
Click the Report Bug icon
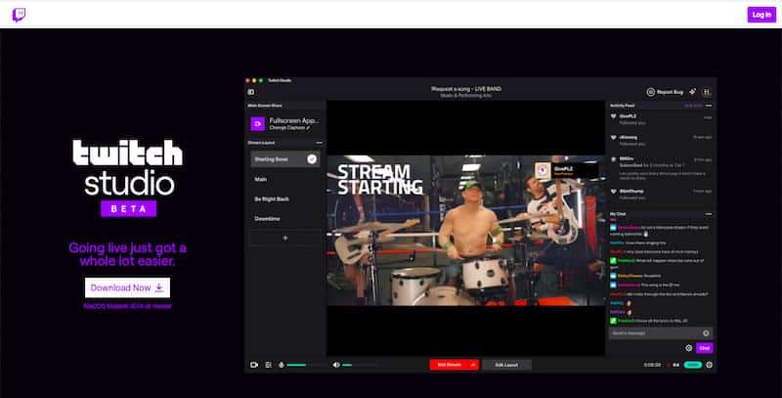pyautogui.click(x=651, y=92)
